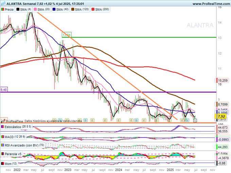Screen dimensions: 231x173
Task: Click the green 13,04 resistance level label
Action: coord(67,35)
